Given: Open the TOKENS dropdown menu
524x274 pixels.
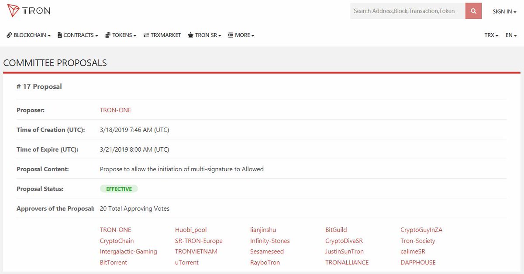Looking at the screenshot, I should (x=121, y=35).
